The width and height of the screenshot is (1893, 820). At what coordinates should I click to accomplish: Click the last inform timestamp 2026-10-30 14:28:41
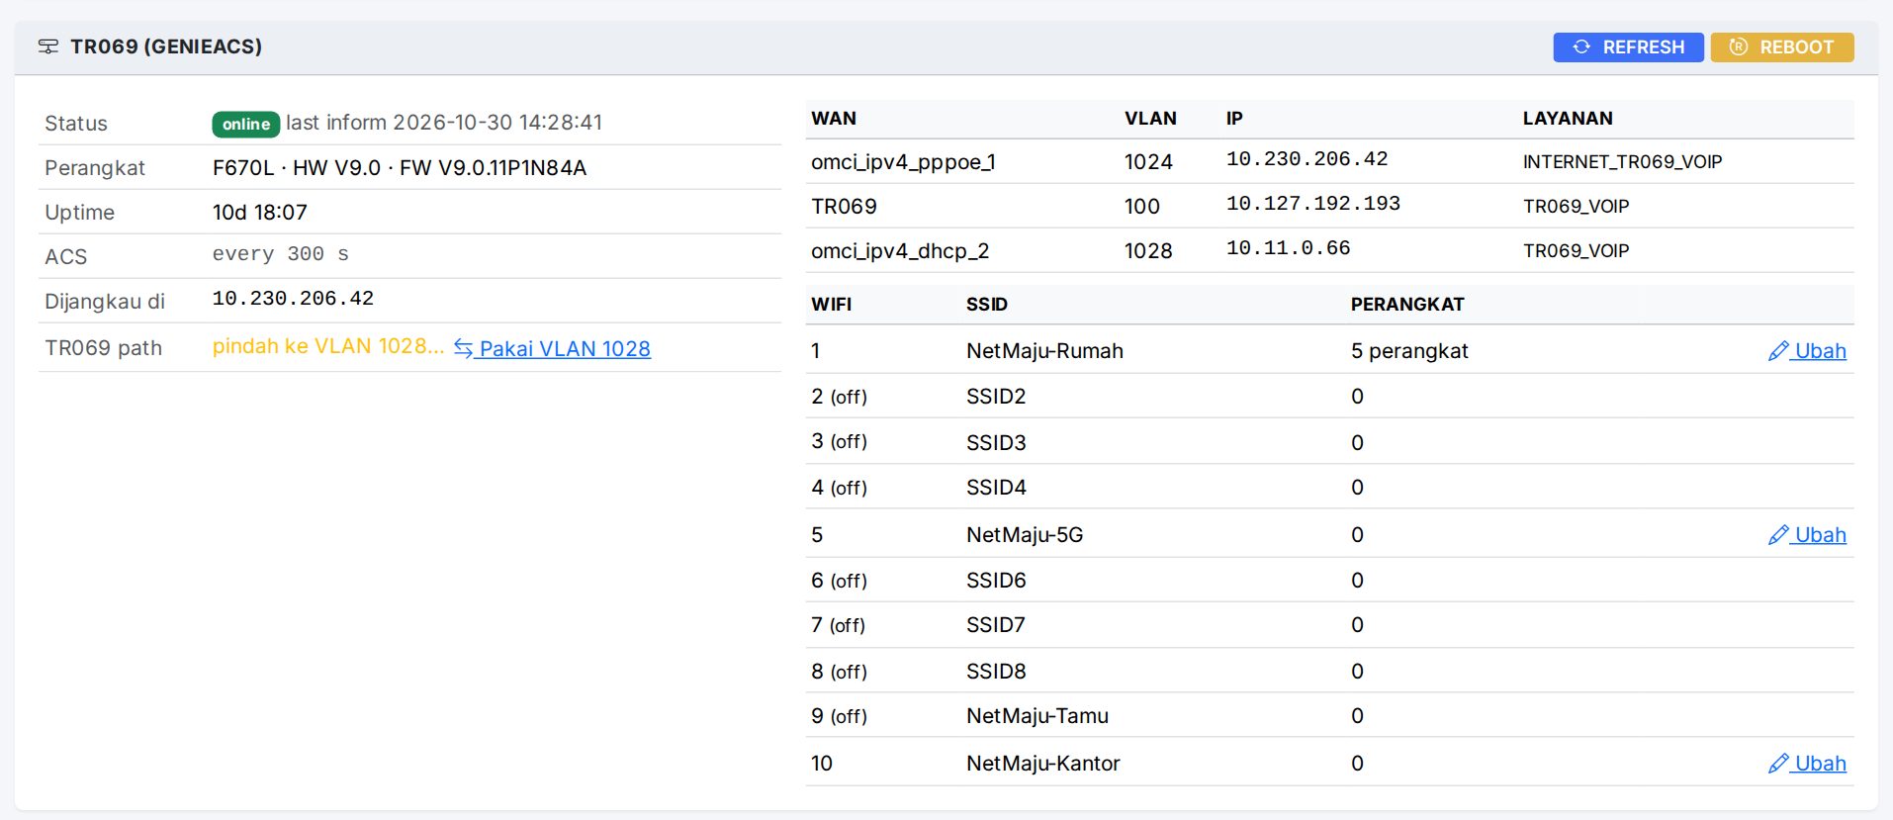497,123
